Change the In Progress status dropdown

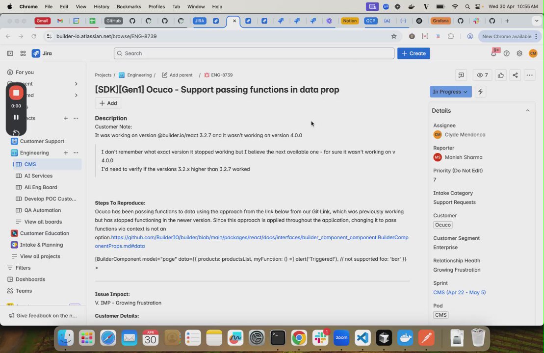[x=450, y=92]
